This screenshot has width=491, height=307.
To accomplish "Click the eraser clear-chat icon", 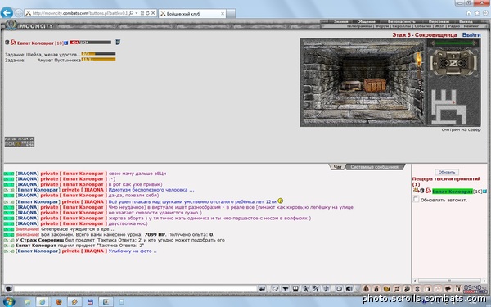I will tap(275, 288).
